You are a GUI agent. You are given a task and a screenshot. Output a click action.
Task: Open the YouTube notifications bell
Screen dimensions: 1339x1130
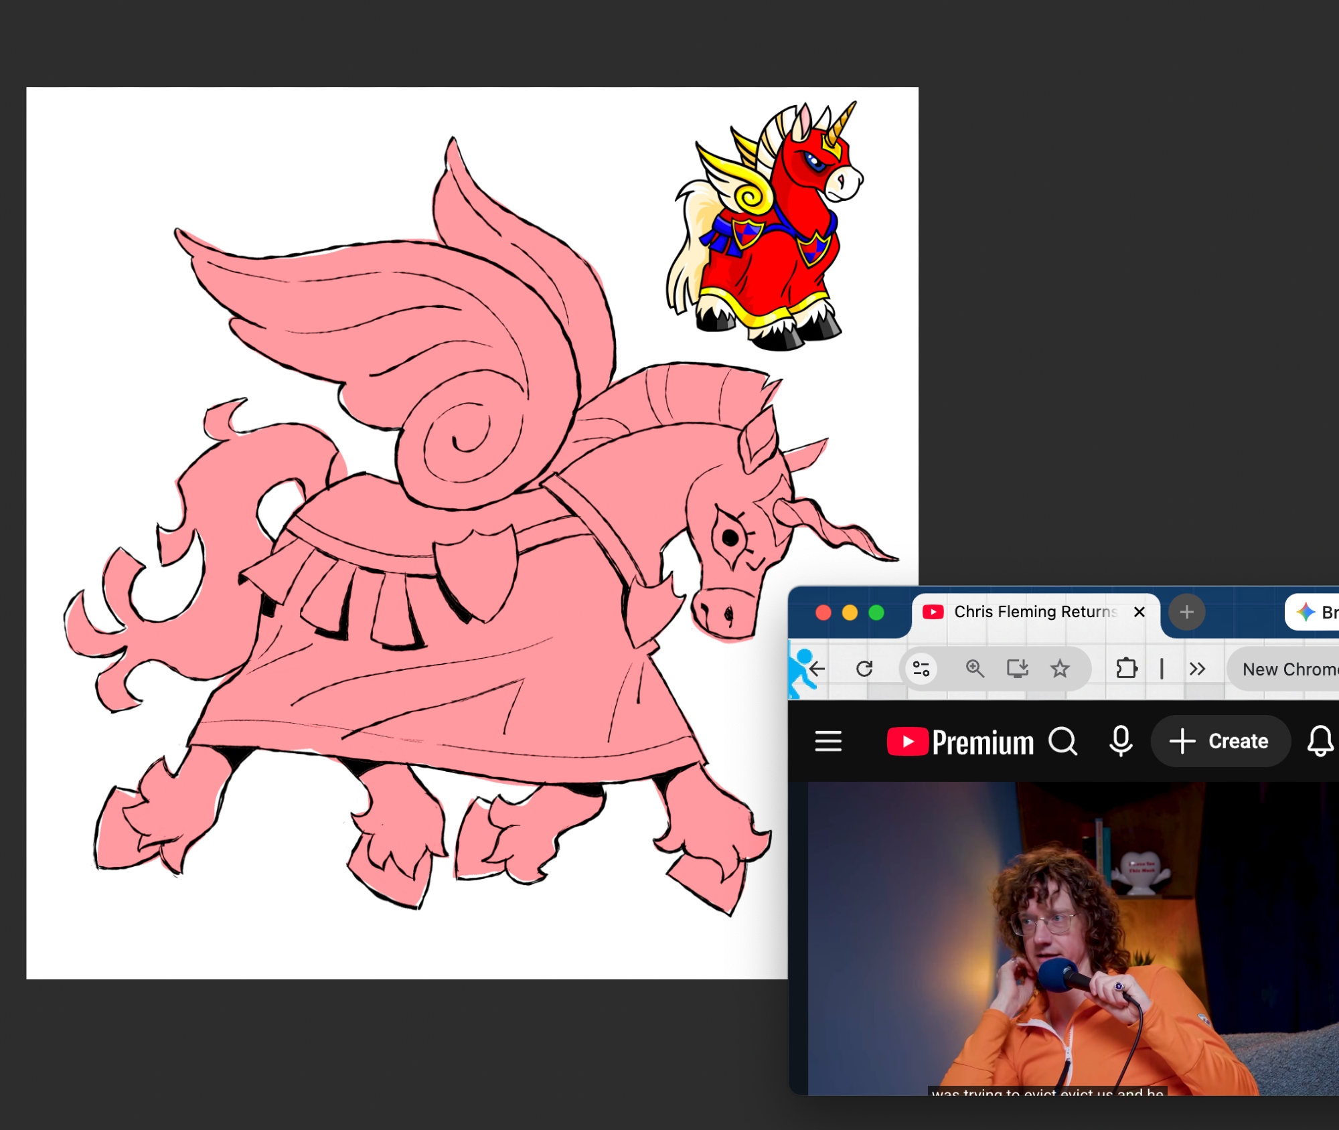(1320, 741)
